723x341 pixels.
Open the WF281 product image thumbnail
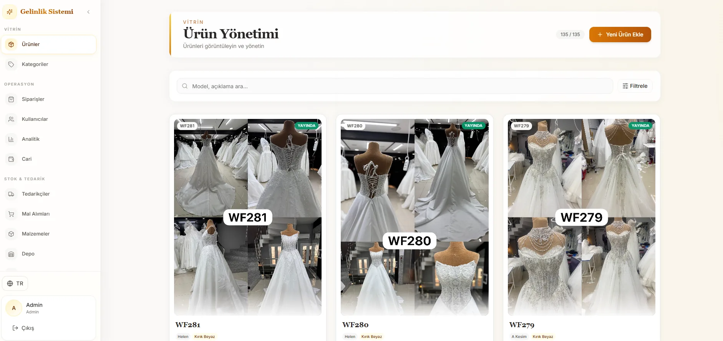(x=248, y=217)
